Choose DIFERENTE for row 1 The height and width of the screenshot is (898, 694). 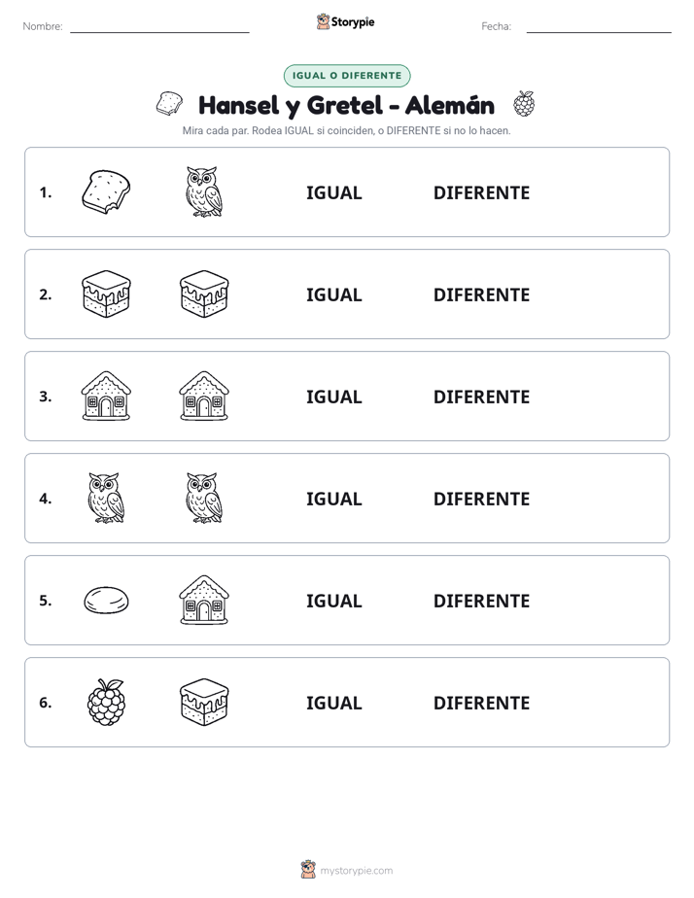pyautogui.click(x=481, y=193)
